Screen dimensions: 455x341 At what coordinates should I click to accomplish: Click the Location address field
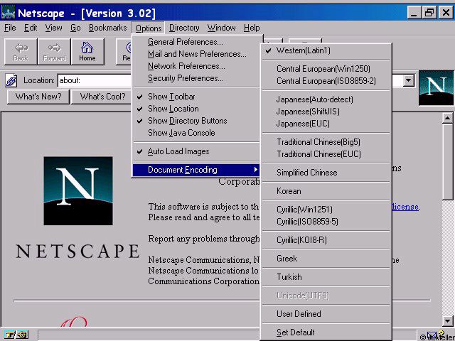pyautogui.click(x=95, y=80)
